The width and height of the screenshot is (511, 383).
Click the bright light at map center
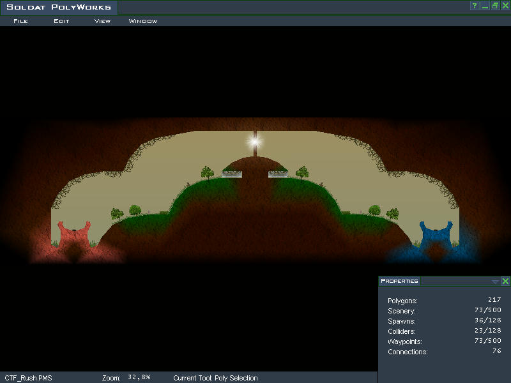[255, 141]
